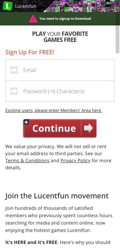The width and height of the screenshot is (120, 248).
Task: Open the Privacy Policy link
Action: (x=75, y=161)
